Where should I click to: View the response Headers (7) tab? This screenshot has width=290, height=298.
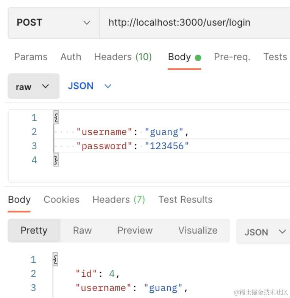click(x=118, y=200)
